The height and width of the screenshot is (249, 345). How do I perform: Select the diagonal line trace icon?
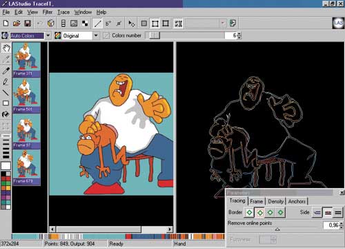[98, 24]
